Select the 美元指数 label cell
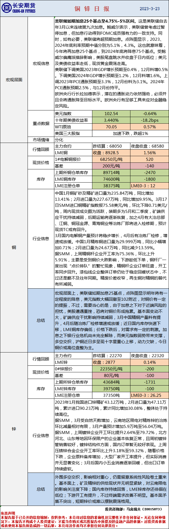Viewport: 169px width, 529px height. (x=73, y=114)
